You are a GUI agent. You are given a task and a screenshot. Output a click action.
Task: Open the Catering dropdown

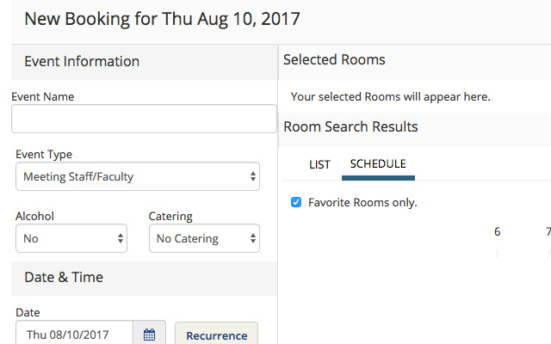click(x=204, y=238)
